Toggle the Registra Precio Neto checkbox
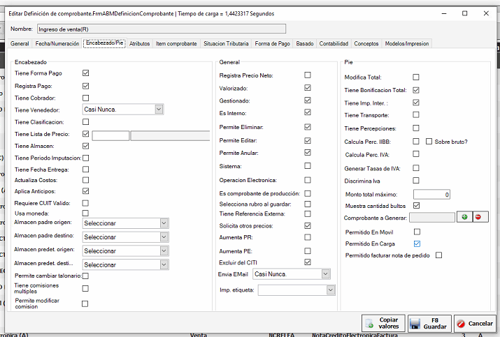The height and width of the screenshot is (337, 500). [308, 75]
